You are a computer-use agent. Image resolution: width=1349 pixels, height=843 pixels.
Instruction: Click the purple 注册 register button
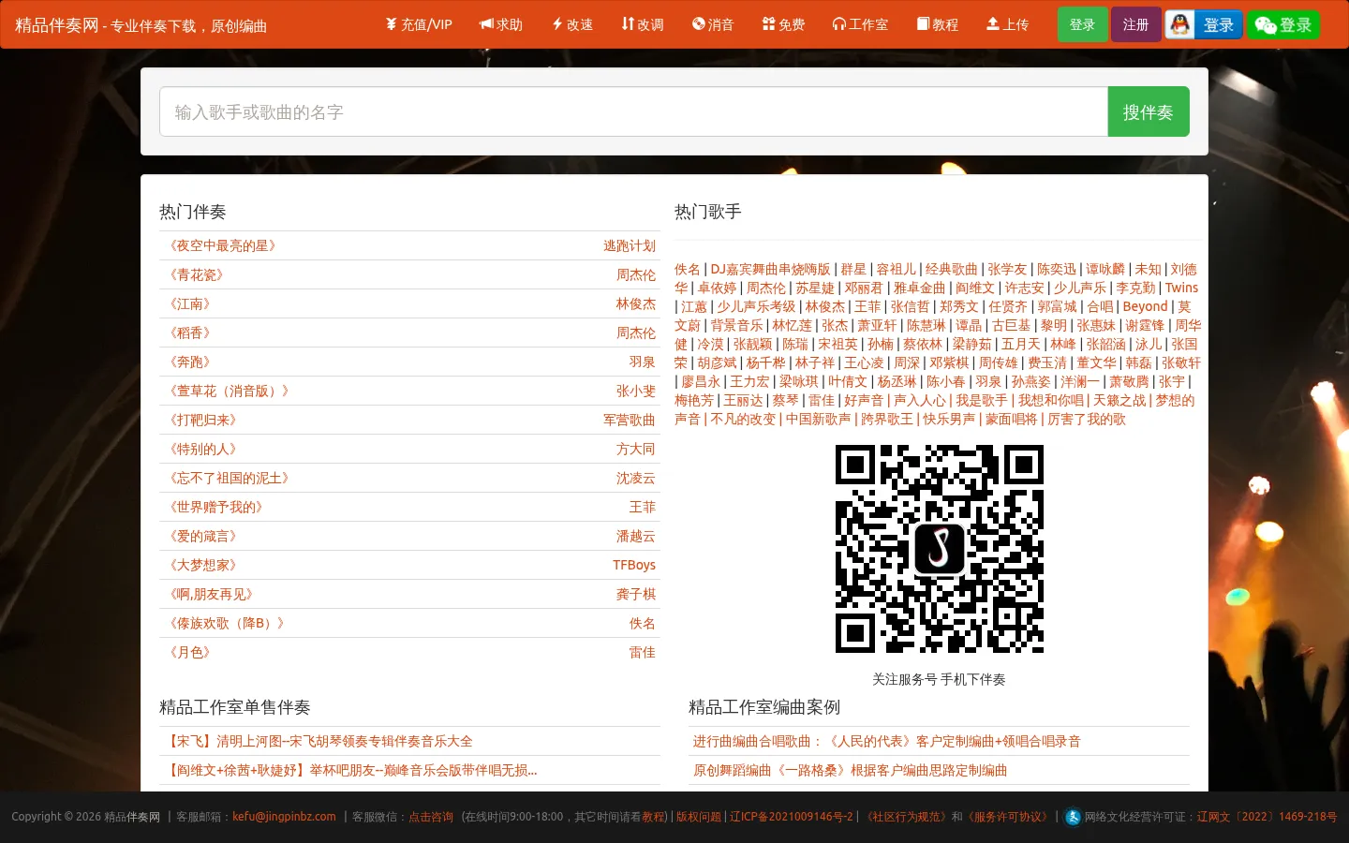[1135, 24]
